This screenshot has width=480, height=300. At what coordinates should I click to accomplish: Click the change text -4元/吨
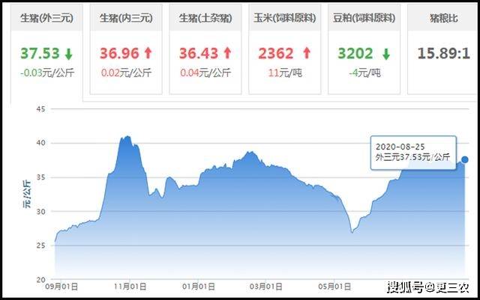tap(364, 73)
